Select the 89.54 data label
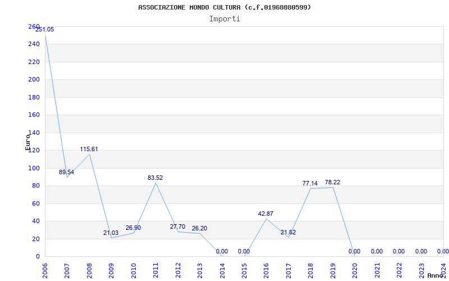 tap(66, 173)
